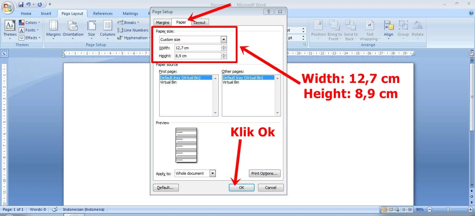
Task: Open Margins tab in Page Setup
Action: coord(162,23)
